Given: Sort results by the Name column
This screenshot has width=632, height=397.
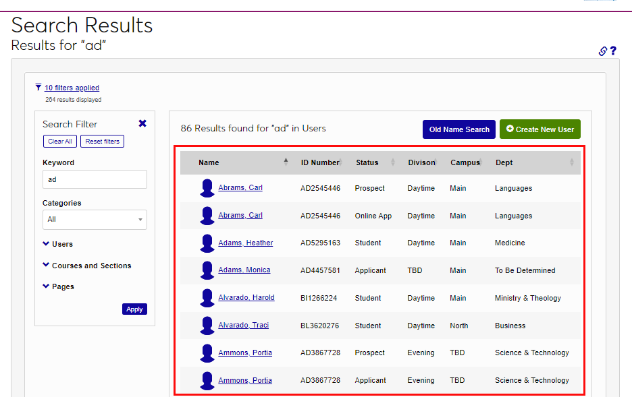Looking at the screenshot, I should 209,162.
